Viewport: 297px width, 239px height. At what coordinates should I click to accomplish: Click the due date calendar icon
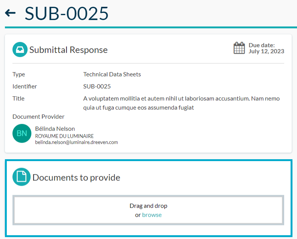point(239,48)
